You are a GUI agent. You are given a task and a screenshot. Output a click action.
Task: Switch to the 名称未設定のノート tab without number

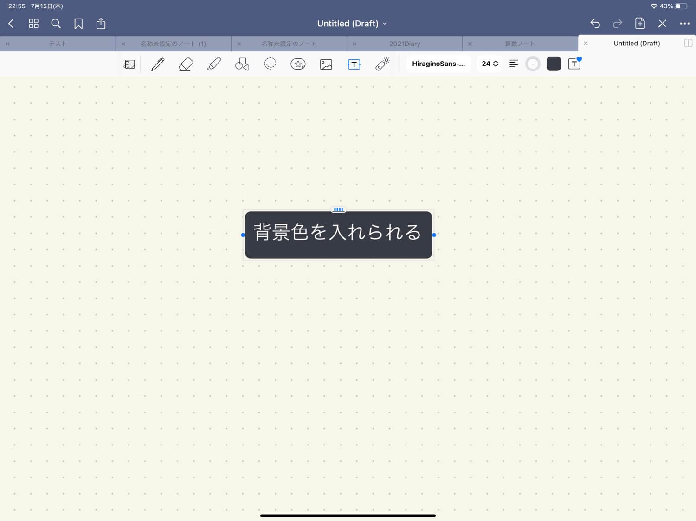289,44
